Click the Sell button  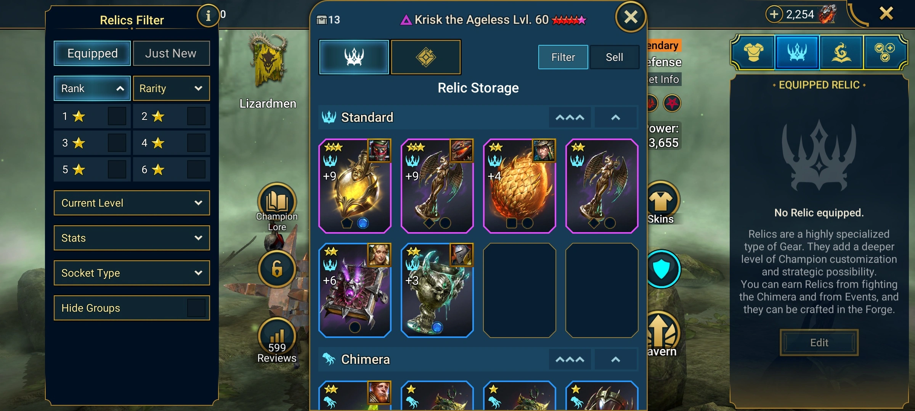614,57
